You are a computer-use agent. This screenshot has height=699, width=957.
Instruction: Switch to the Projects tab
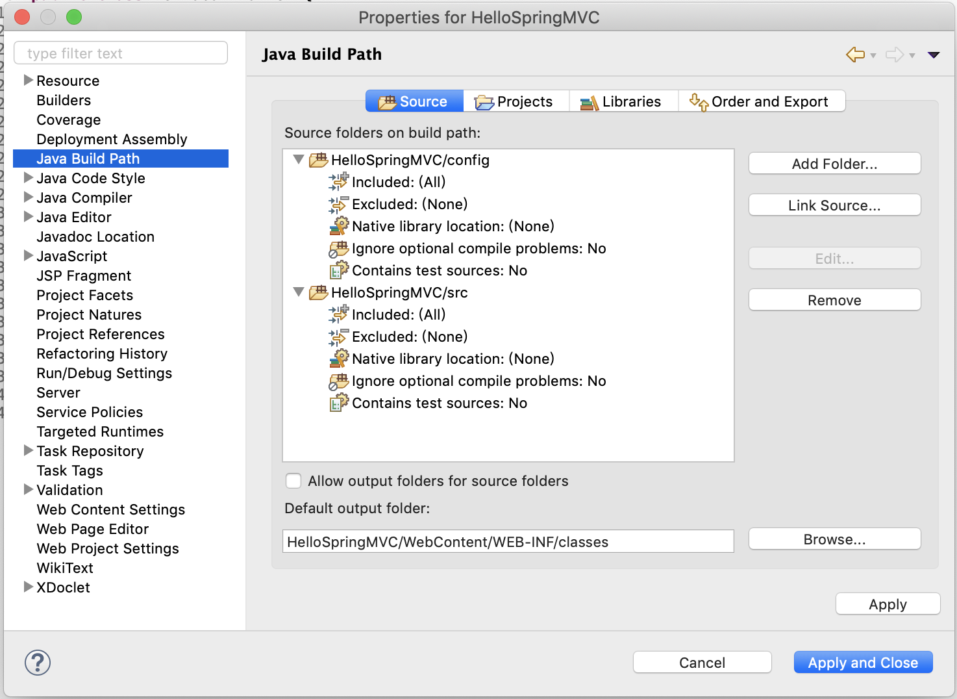point(516,101)
